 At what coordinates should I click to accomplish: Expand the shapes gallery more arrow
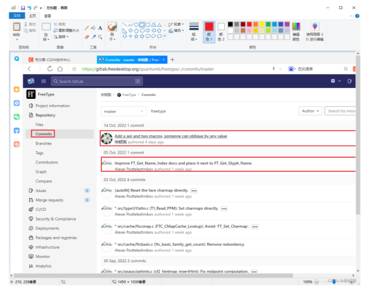coord(165,36)
